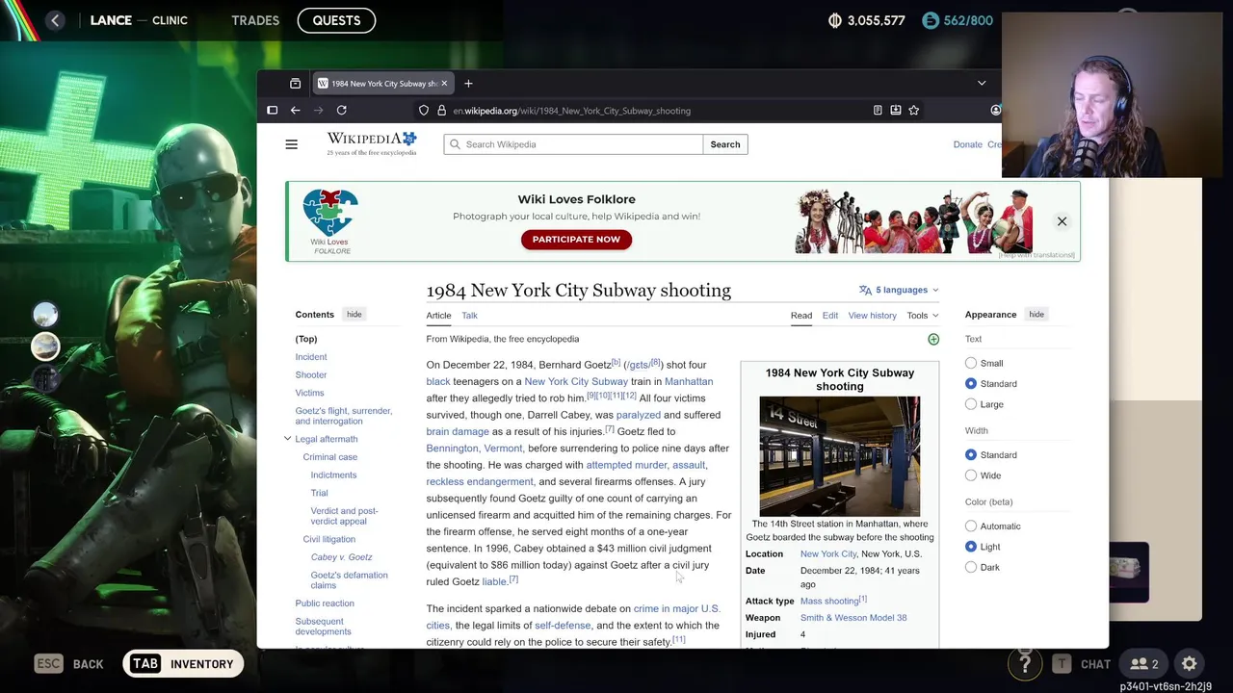Click PARTICIPATE NOW button

pyautogui.click(x=576, y=240)
